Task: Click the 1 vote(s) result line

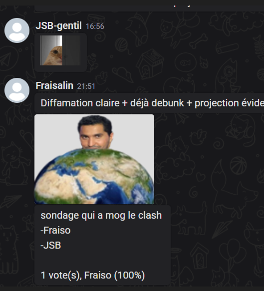Action: pos(93,275)
